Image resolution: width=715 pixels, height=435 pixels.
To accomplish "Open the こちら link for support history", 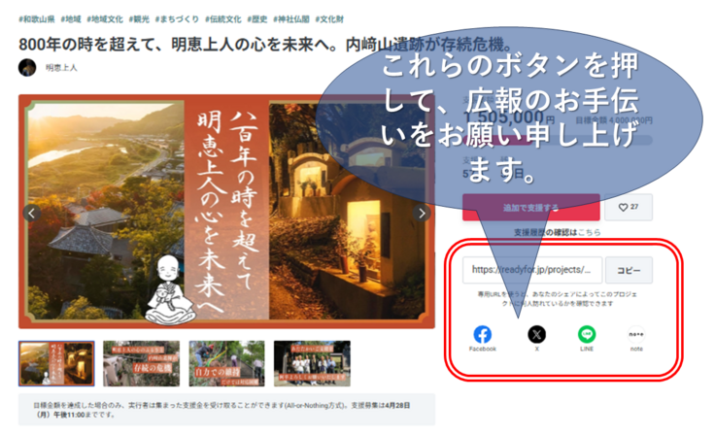I will click(590, 233).
